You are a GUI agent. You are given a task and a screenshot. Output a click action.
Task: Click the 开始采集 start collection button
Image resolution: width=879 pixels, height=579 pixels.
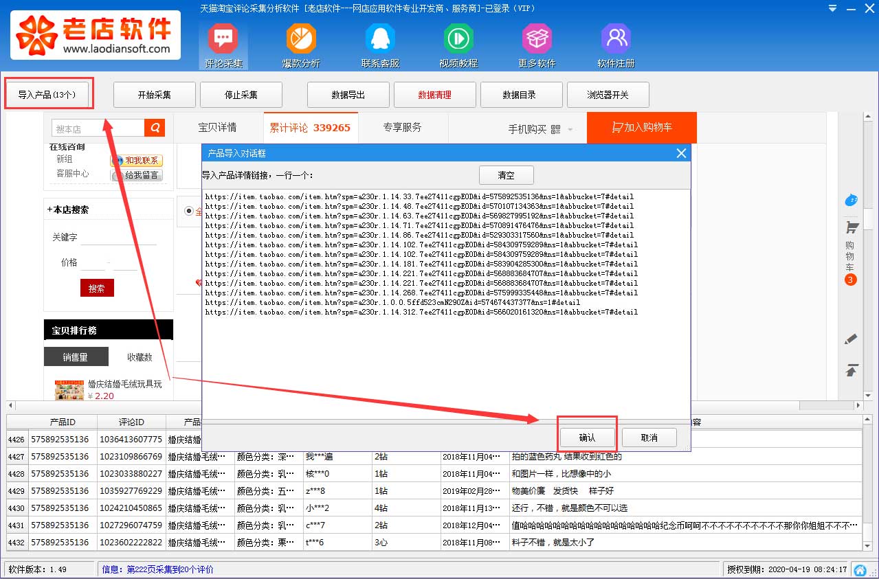pyautogui.click(x=155, y=95)
